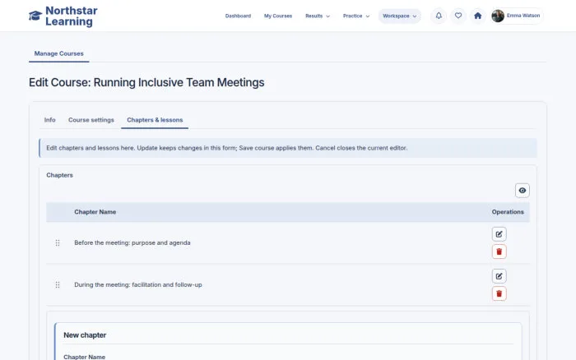Click the Chapters section label
Viewport: 576px width, 360px height.
[59, 175]
